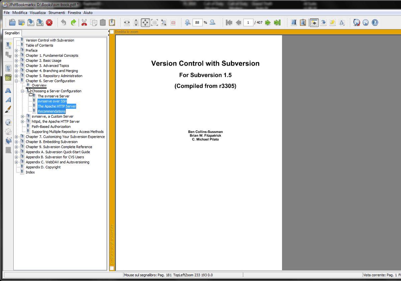Viewport: 401px width, 281px height.
Task: Click the zoom percentage field showing 88
Action: tap(197, 22)
